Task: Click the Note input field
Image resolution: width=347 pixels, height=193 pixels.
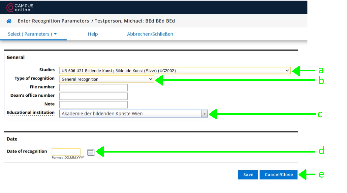Action: pyautogui.click(x=93, y=105)
